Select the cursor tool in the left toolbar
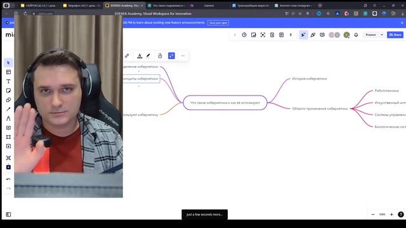The height and width of the screenshot is (228, 406). point(8,63)
